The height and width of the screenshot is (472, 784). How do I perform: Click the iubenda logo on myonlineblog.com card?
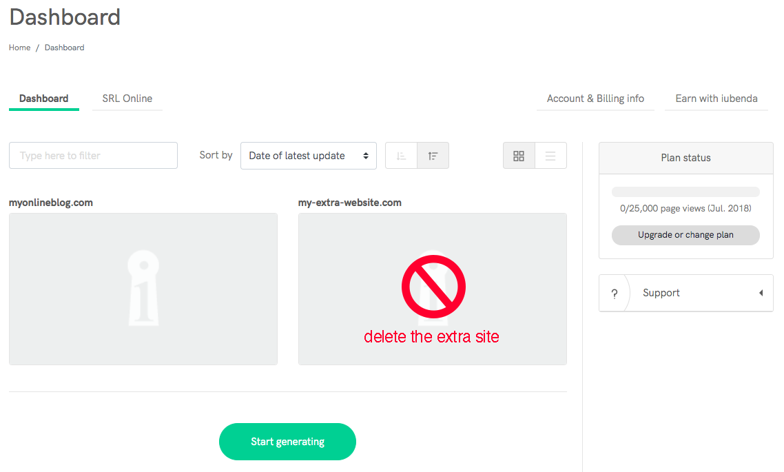point(143,288)
